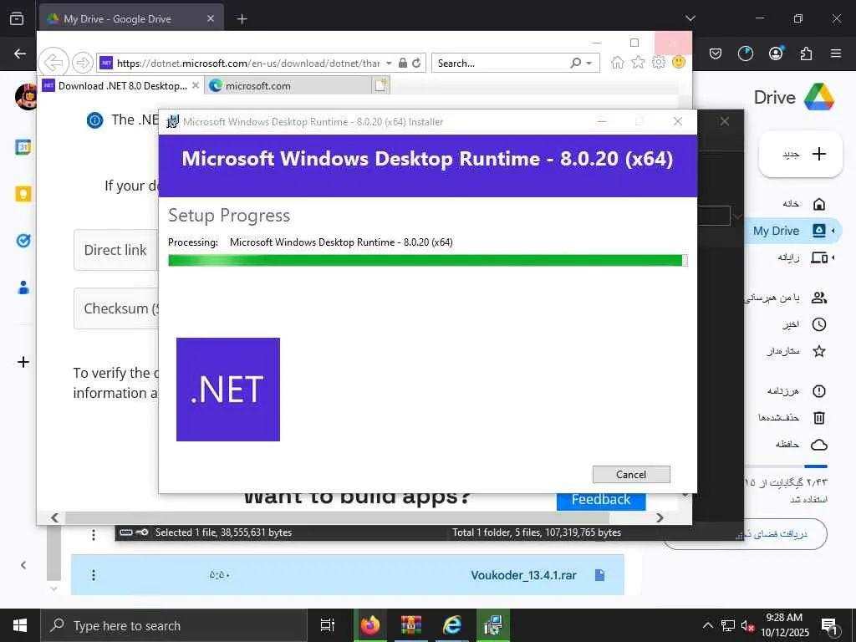Open Windows Start menu
Screen dimensions: 856x642
pos(20,625)
